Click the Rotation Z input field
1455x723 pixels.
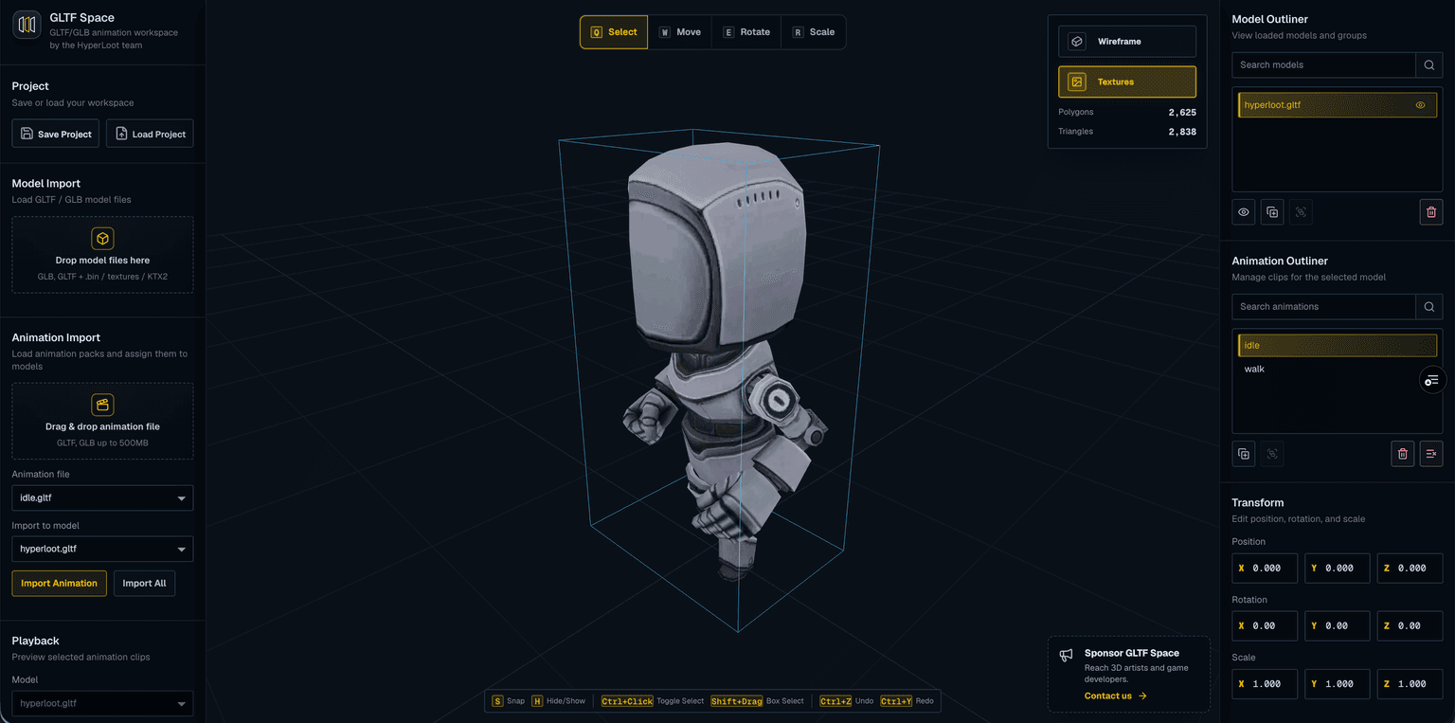[1410, 625]
